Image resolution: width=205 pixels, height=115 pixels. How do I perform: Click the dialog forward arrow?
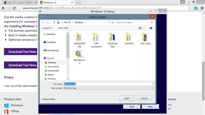[47, 22]
